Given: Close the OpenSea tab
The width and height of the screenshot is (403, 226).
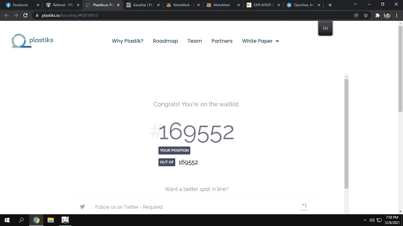Looking at the screenshot, I should (x=319, y=5).
